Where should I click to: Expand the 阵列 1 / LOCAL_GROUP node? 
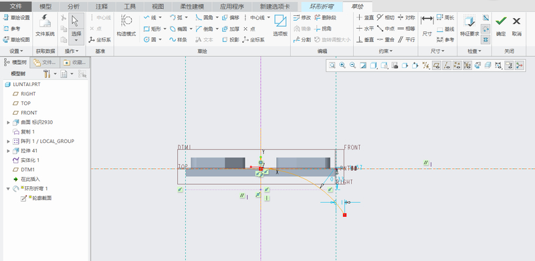9,141
